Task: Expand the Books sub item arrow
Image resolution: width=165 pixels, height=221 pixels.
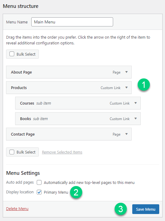Action: point(136,119)
